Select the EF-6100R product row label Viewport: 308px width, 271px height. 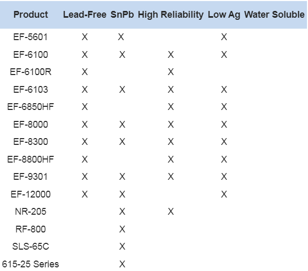[x=31, y=72]
